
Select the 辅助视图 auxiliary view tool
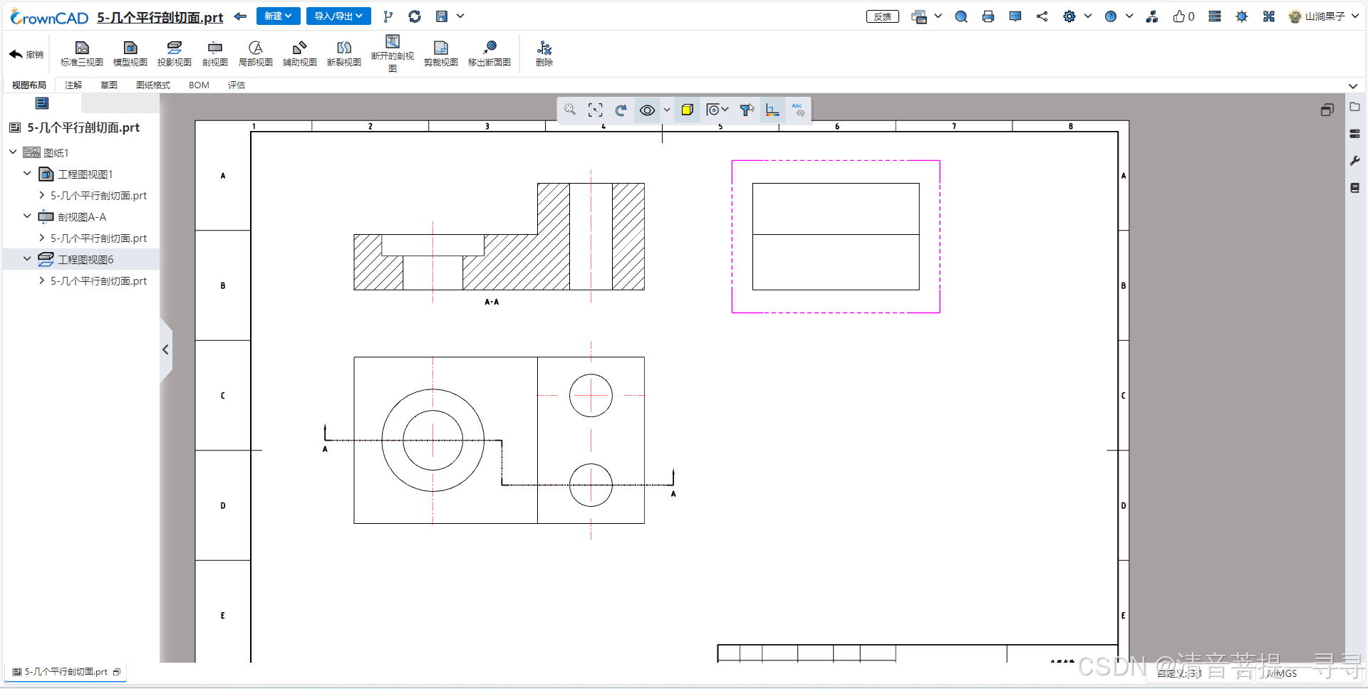pos(300,53)
